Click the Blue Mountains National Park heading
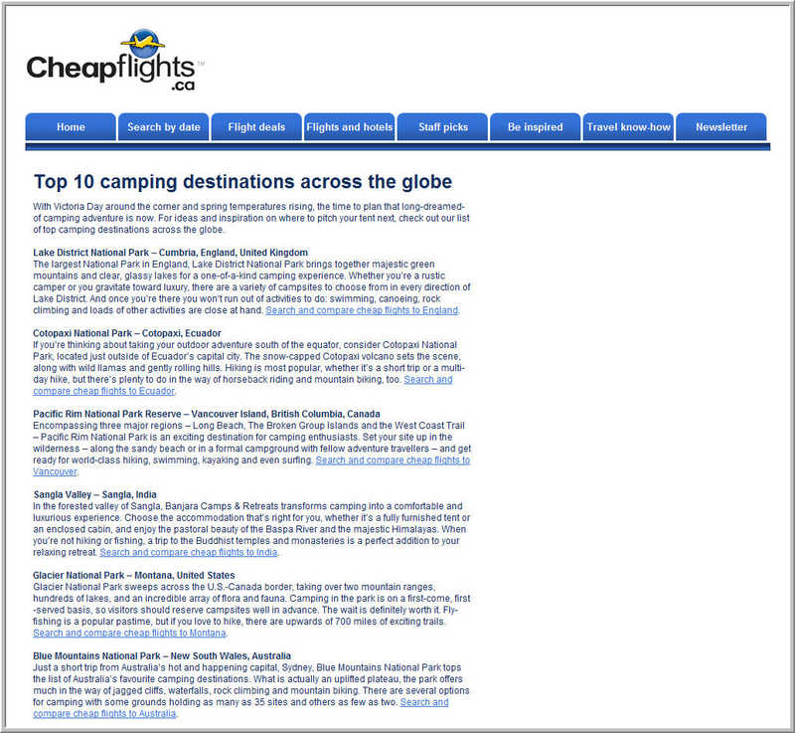Image resolution: width=795 pixels, height=733 pixels. point(162,655)
